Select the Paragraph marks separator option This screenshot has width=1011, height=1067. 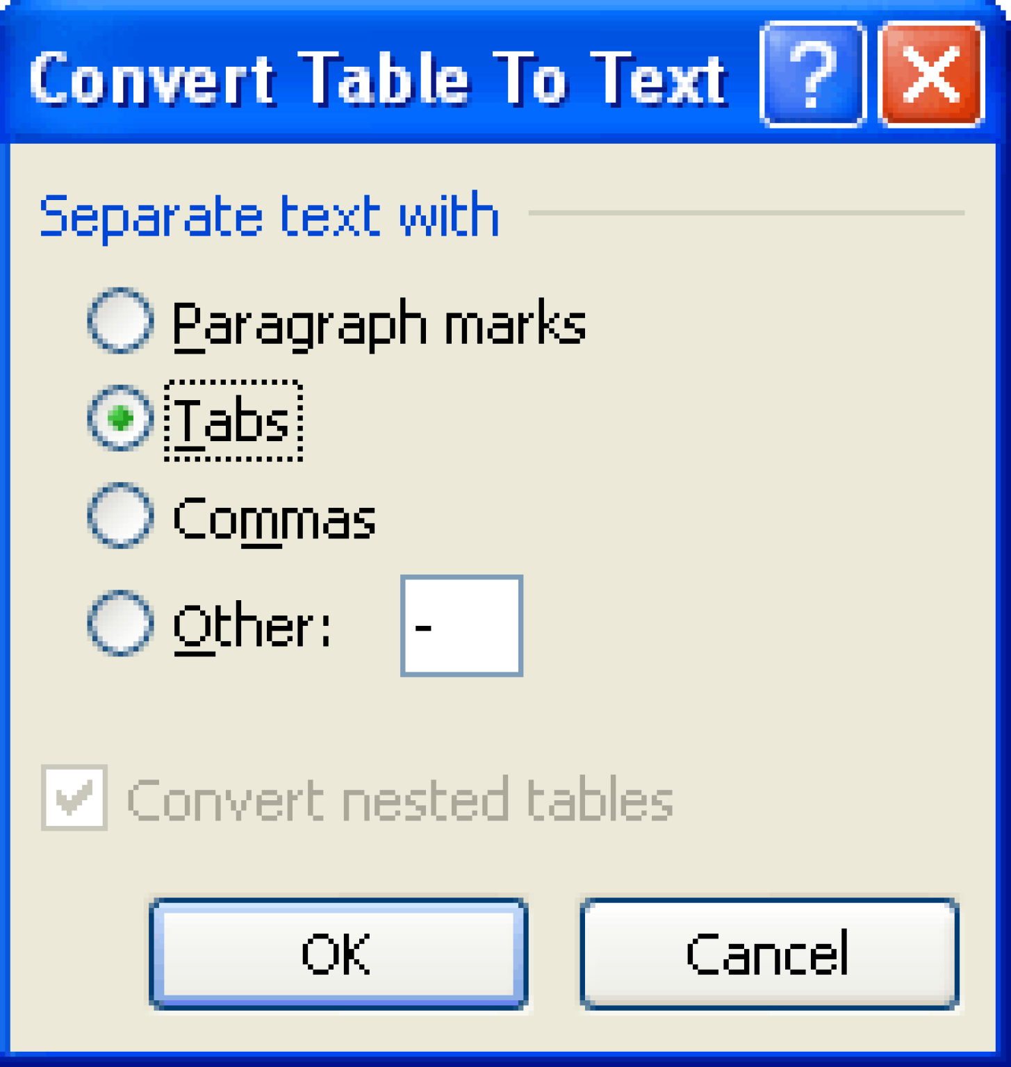[120, 322]
